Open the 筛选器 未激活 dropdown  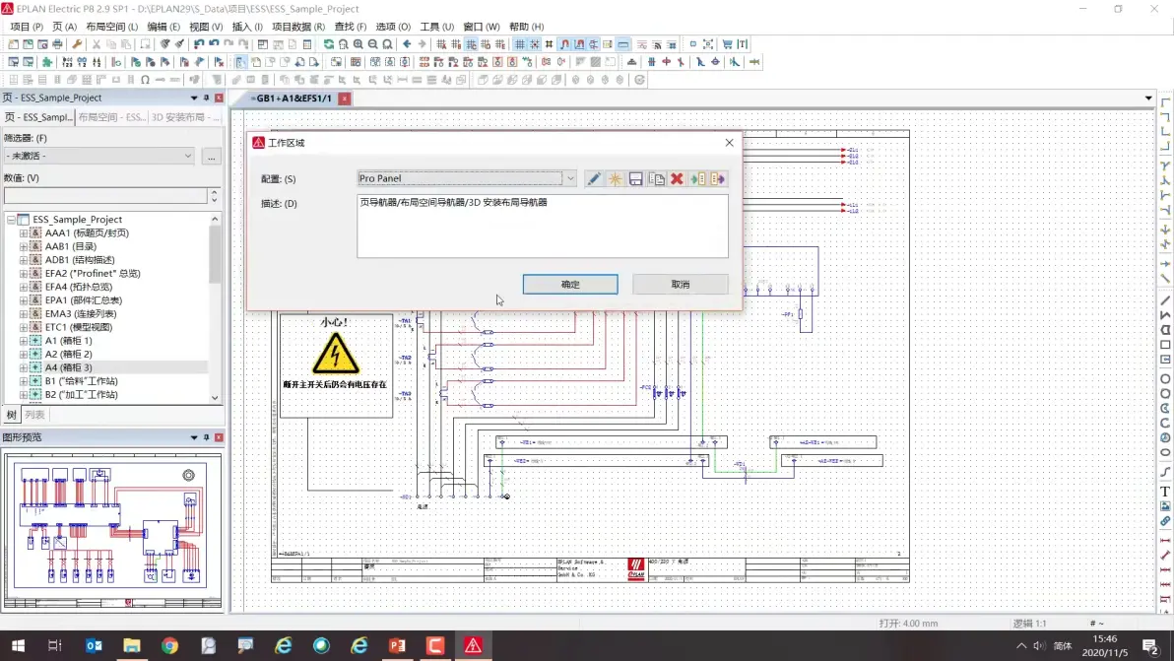pos(188,156)
